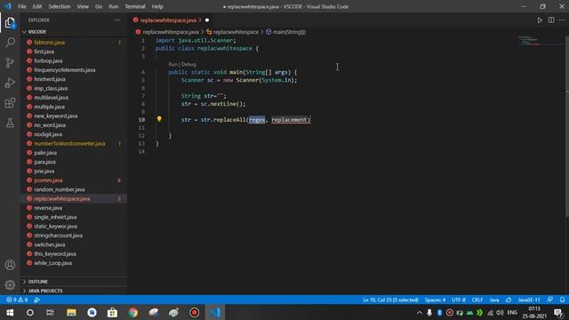Open the Help menu
Viewport: 569px width, 320px height.
(157, 6)
